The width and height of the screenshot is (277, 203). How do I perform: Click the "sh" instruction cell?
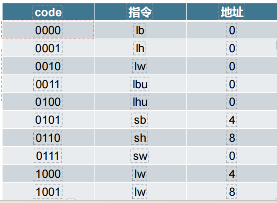click(x=140, y=138)
